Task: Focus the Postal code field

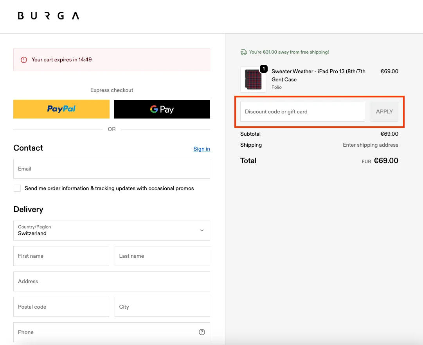Action: point(61,307)
